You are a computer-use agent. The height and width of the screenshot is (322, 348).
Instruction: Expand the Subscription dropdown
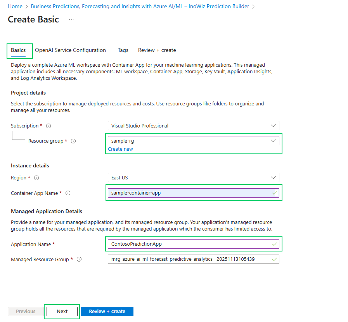193,126
